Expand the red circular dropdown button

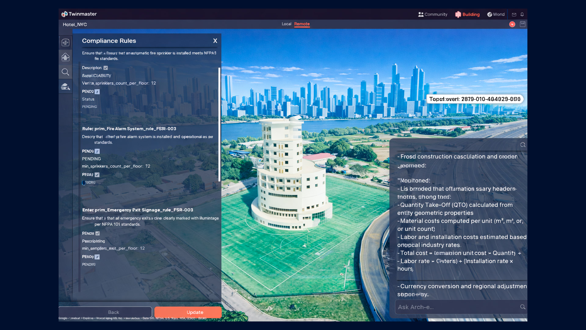coord(512,24)
